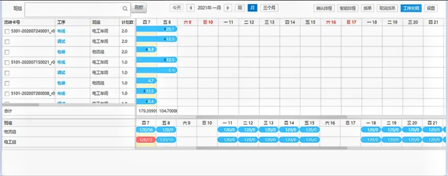Open 设置 settings

tap(431, 8)
